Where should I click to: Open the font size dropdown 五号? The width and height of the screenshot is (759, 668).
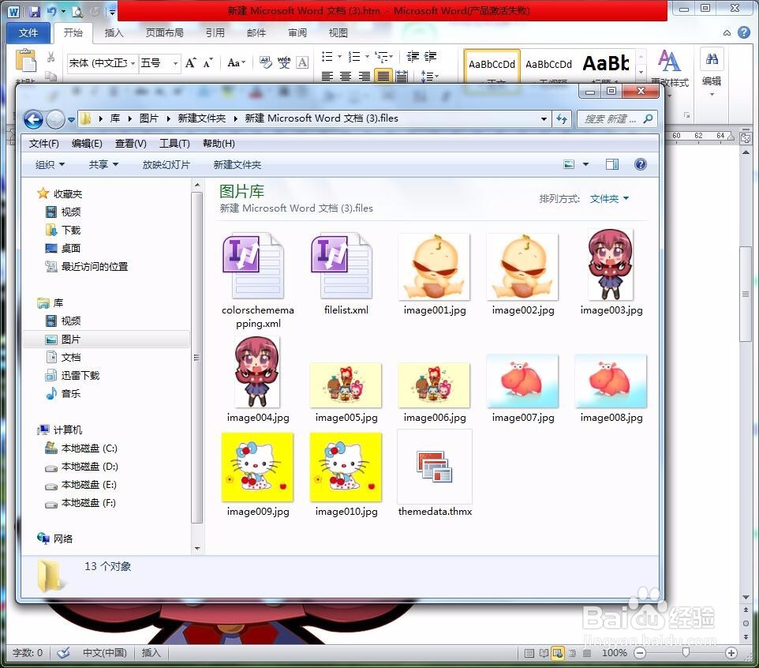click(175, 63)
